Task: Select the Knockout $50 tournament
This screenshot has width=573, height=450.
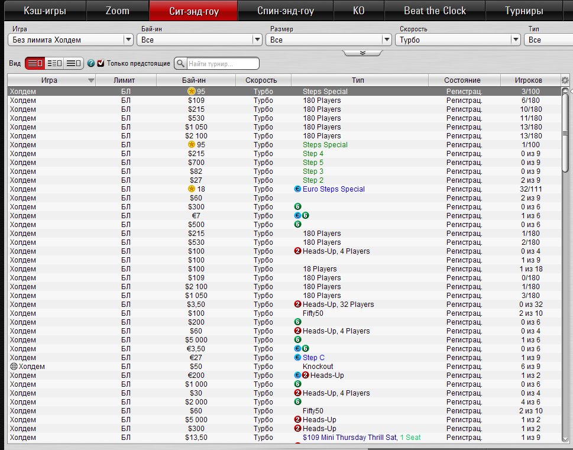Action: [x=284, y=366]
